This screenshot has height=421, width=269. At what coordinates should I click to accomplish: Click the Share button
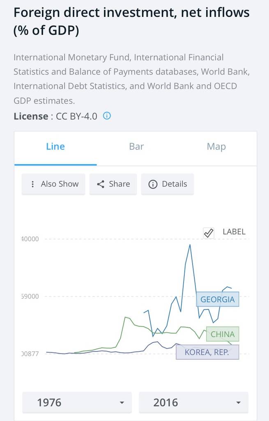coord(113,184)
